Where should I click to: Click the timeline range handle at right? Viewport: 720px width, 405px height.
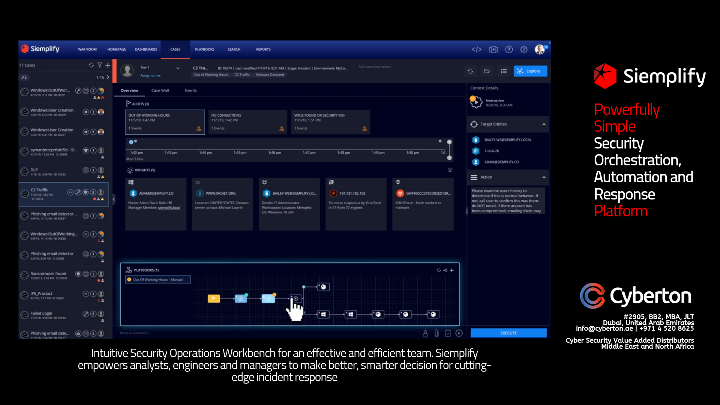coord(449,150)
